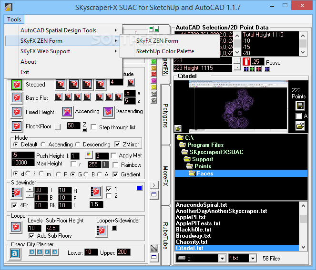Click the right-arrow expand button near MoreFX
The height and width of the screenshot is (270, 316).
point(154,185)
